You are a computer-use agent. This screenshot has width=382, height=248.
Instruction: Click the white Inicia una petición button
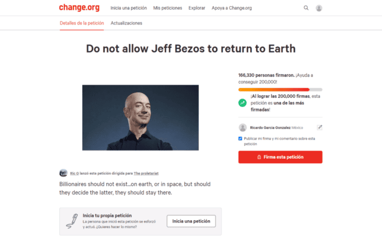(x=191, y=221)
